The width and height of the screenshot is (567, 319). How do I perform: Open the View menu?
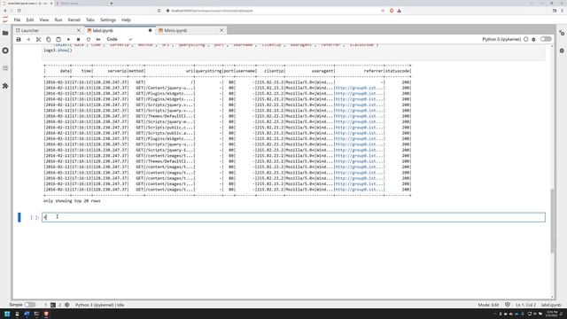coord(44,19)
